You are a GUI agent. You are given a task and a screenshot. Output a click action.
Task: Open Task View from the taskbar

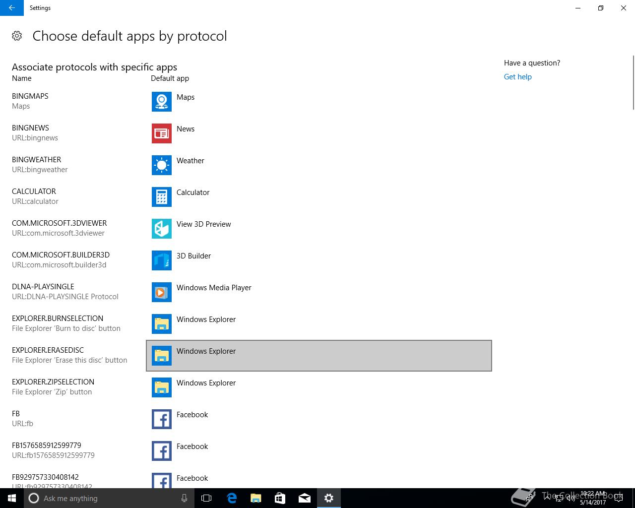(x=206, y=498)
